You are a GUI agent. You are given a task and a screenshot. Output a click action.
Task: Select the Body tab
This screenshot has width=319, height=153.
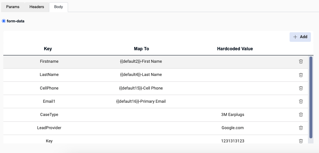59,7
